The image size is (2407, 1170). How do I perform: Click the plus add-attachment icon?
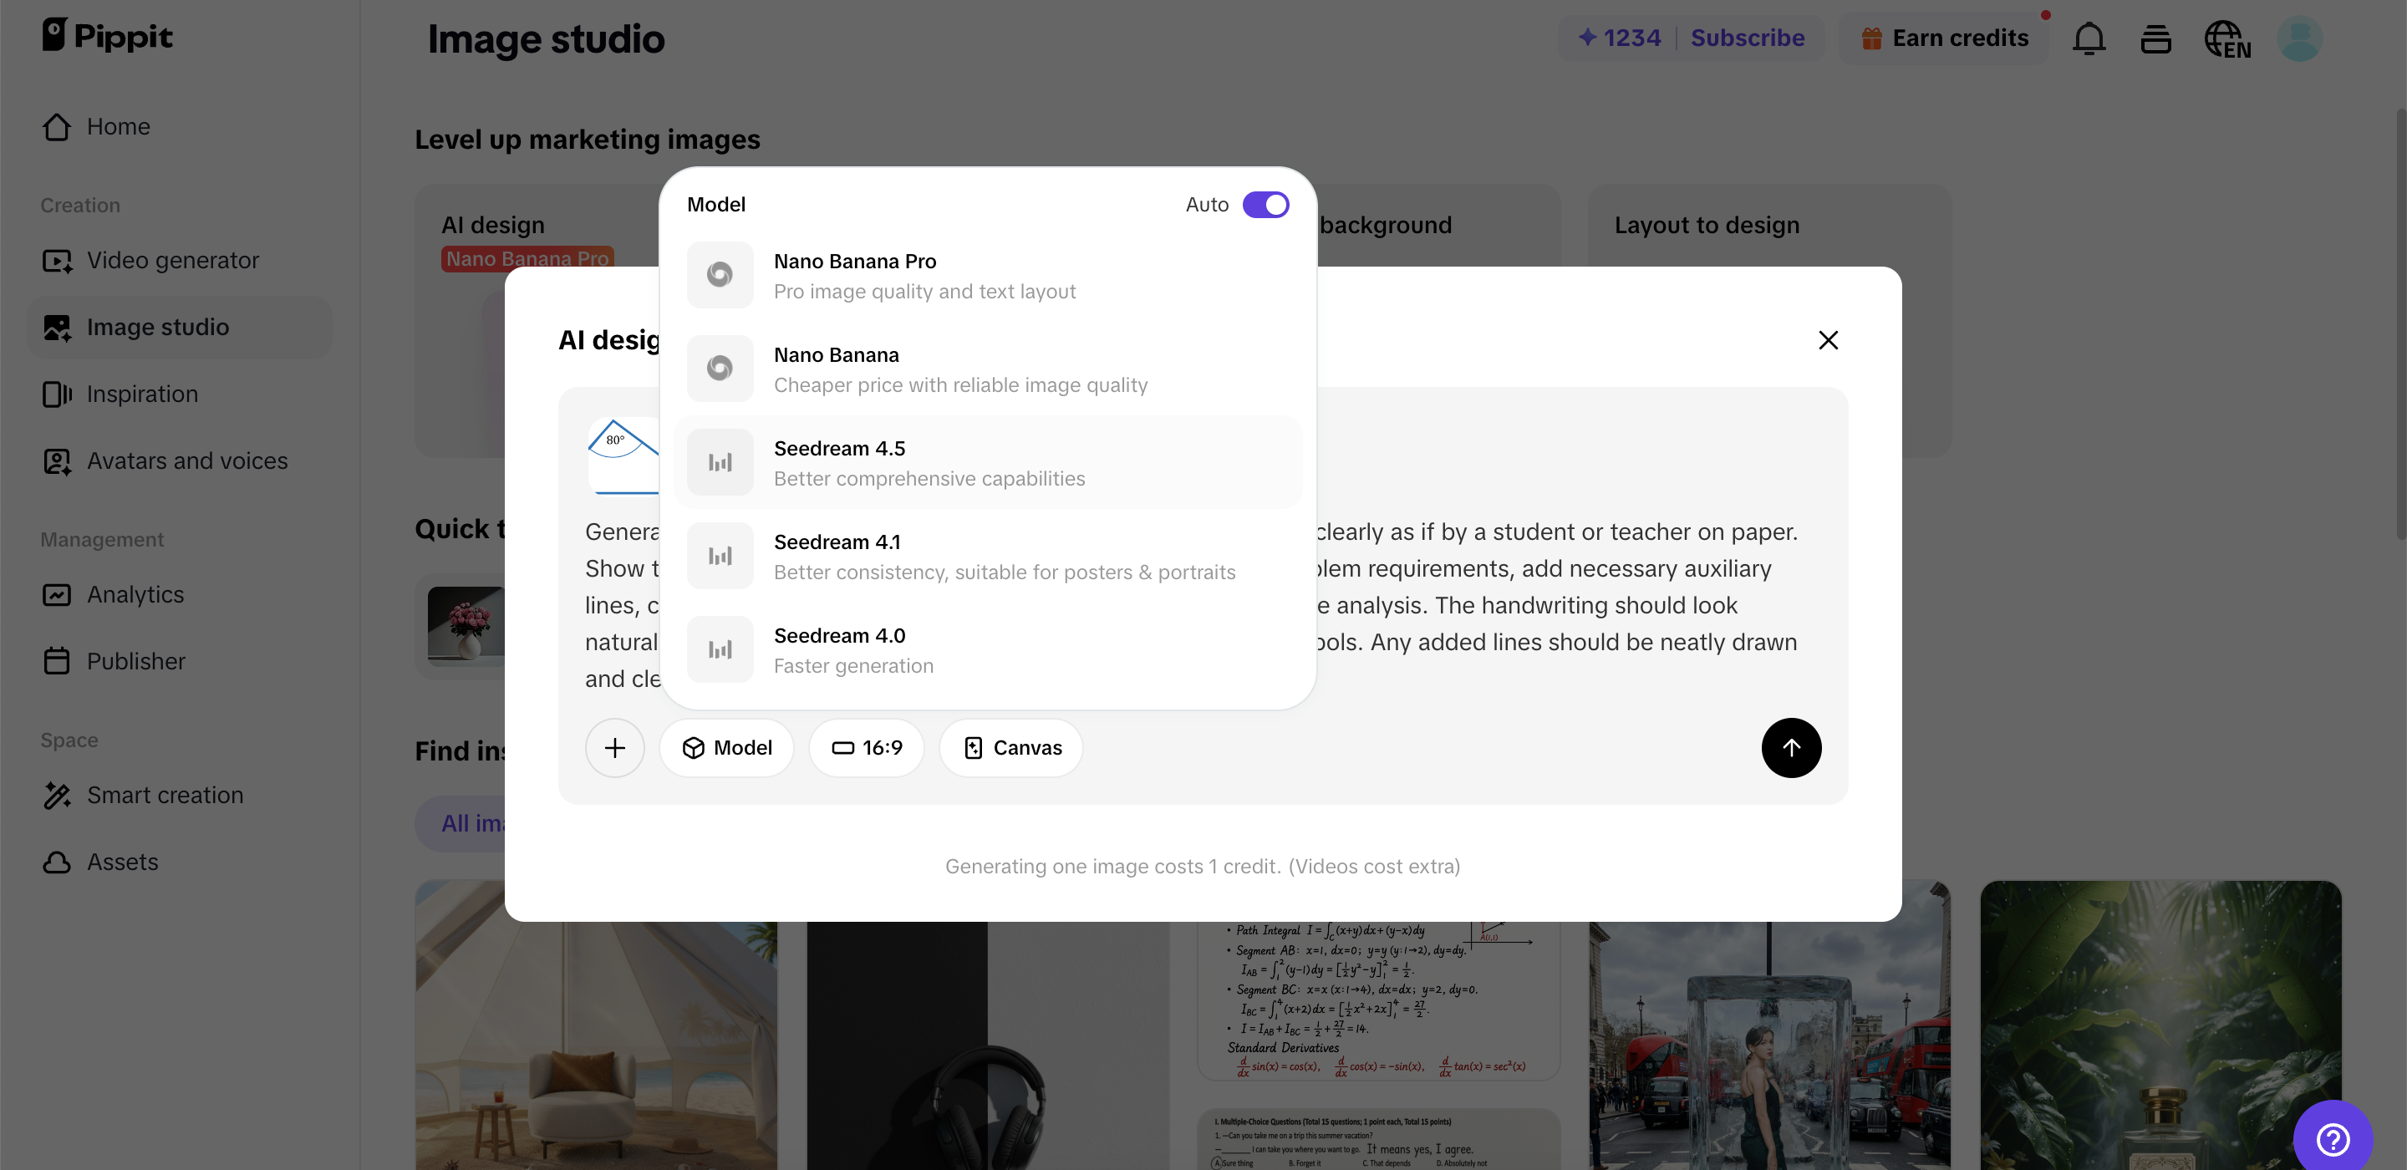point(614,748)
